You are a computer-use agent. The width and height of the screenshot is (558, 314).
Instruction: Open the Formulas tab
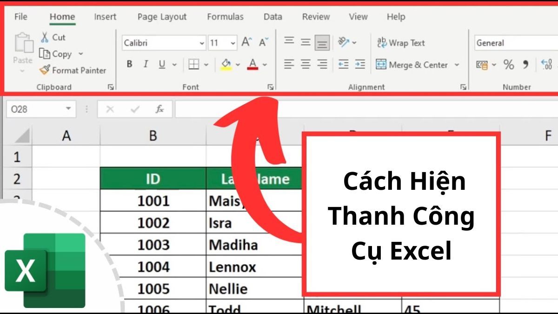[225, 17]
